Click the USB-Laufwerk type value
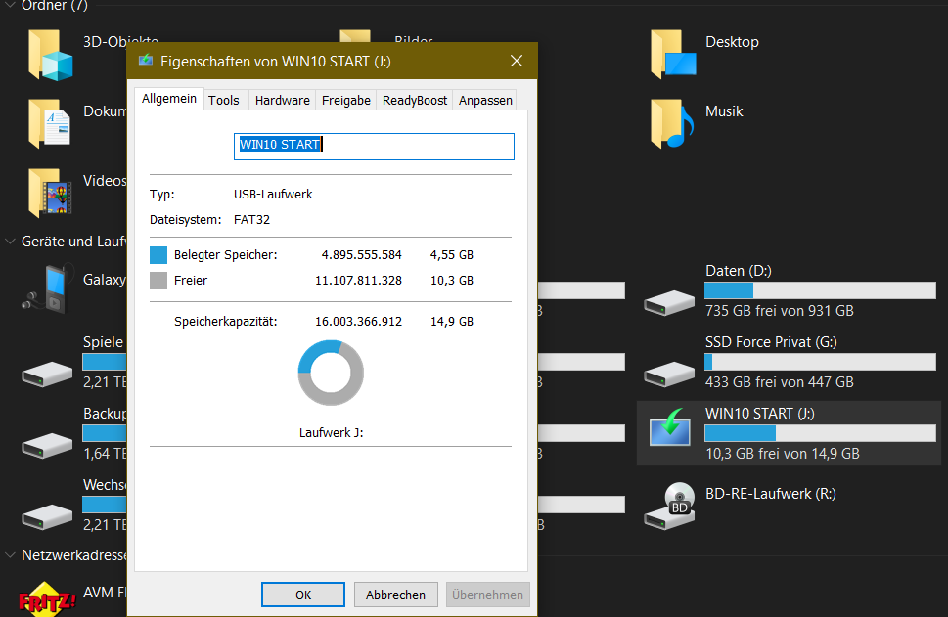Screen dimensions: 948x617 (x=273, y=194)
